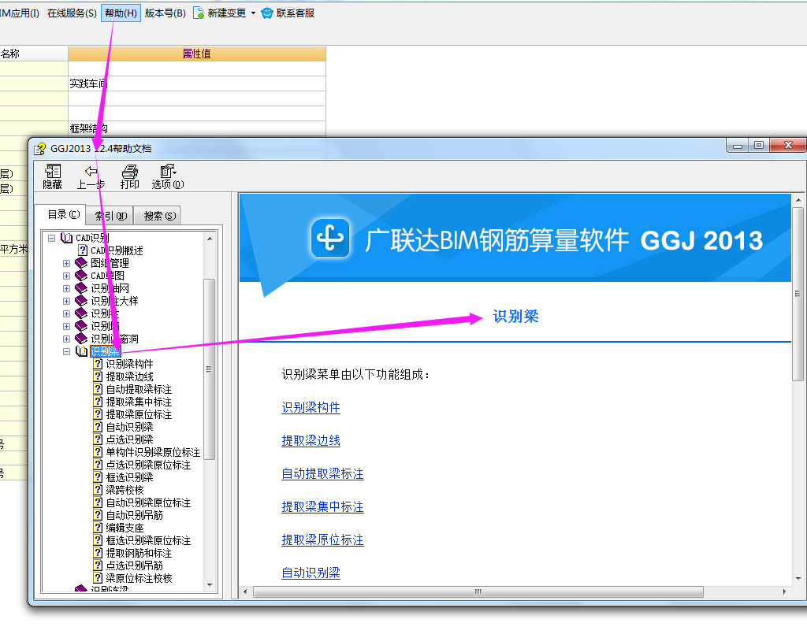
Task: Click the help window title bar icon
Action: tap(39, 149)
